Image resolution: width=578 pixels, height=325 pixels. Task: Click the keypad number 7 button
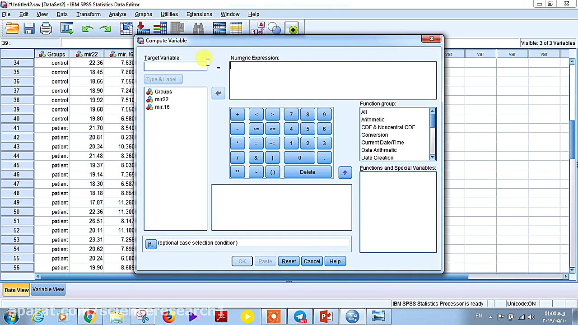[291, 114]
